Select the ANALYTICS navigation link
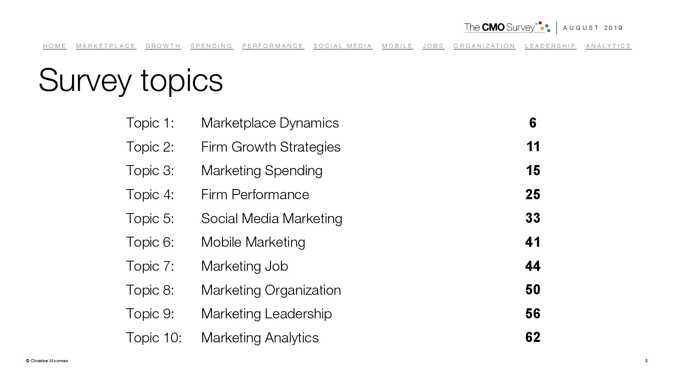The height and width of the screenshot is (379, 674). [608, 46]
